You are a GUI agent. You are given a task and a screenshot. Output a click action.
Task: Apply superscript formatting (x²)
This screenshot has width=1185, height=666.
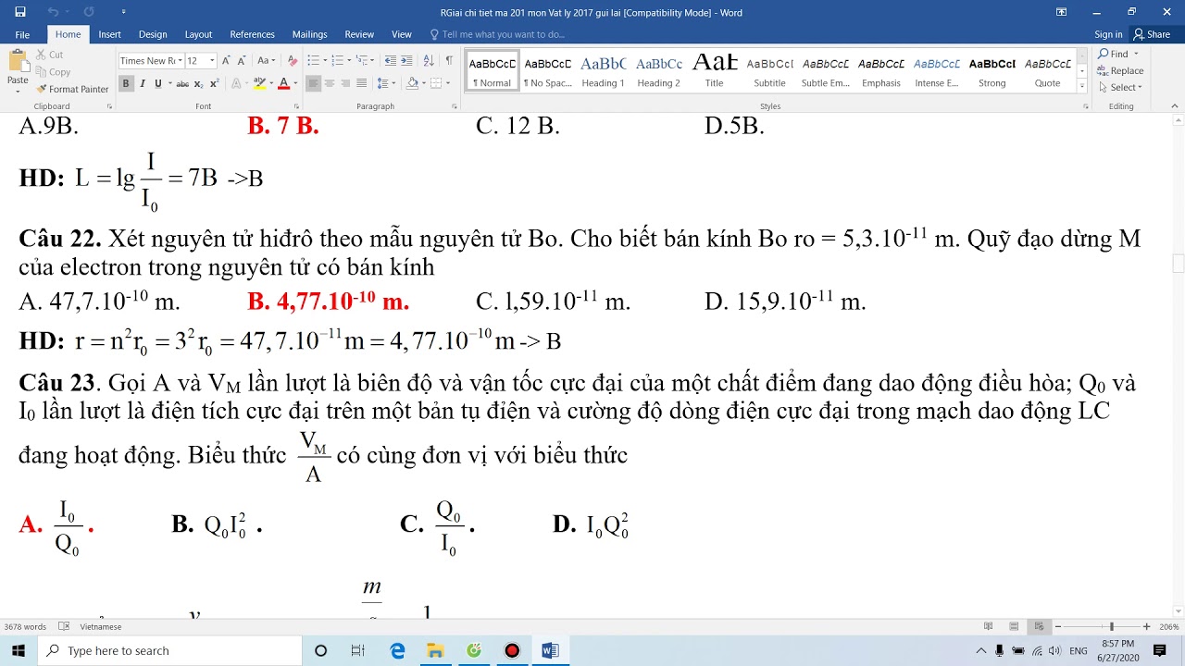pos(215,83)
